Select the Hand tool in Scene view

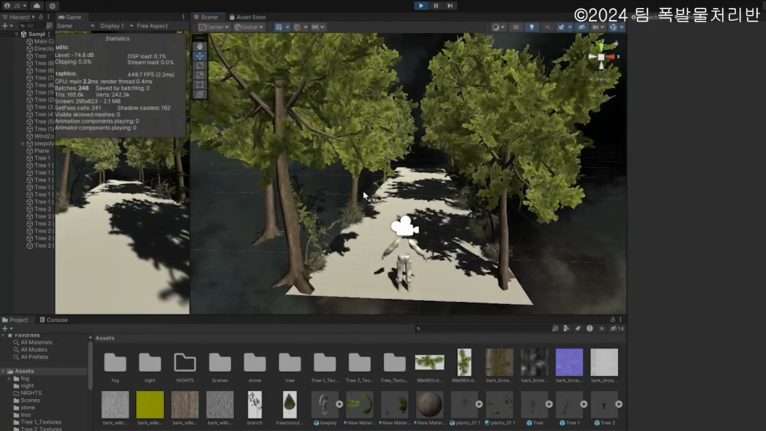(x=200, y=46)
